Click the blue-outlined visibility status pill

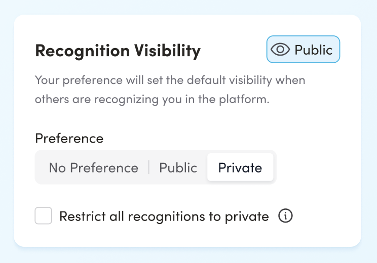coord(303,50)
